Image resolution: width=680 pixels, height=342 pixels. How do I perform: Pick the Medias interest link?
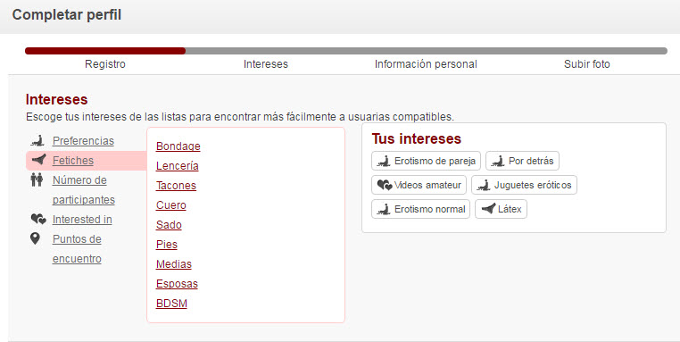pos(174,264)
